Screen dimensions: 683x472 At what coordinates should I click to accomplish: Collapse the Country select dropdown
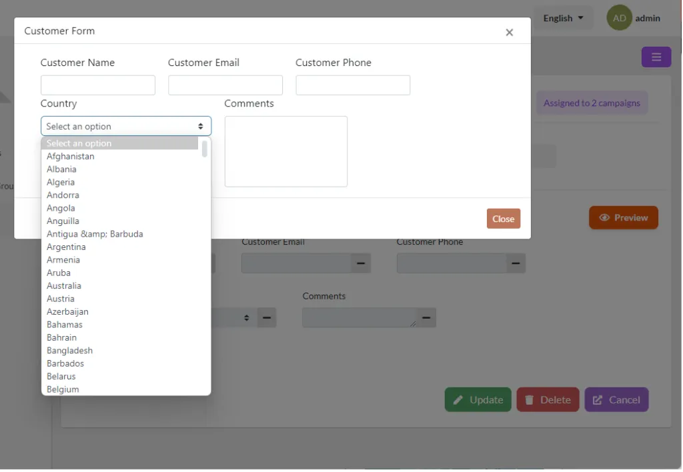pyautogui.click(x=126, y=126)
